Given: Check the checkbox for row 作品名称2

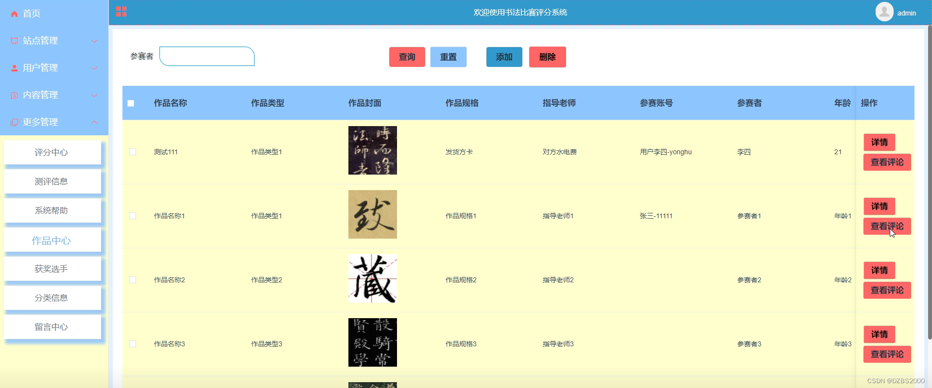Looking at the screenshot, I should [133, 280].
